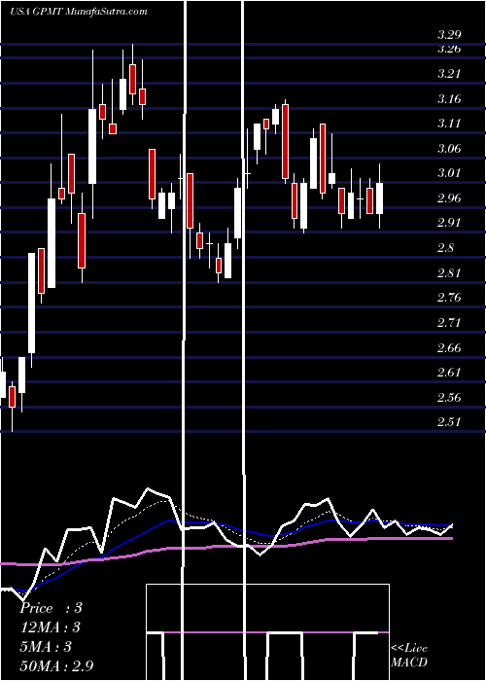Click the 2.81 price axis label
The width and height of the screenshot is (486, 681).
449,273
